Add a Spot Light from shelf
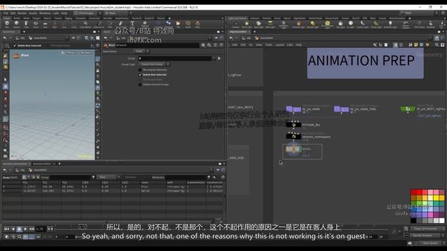 point(258,24)
